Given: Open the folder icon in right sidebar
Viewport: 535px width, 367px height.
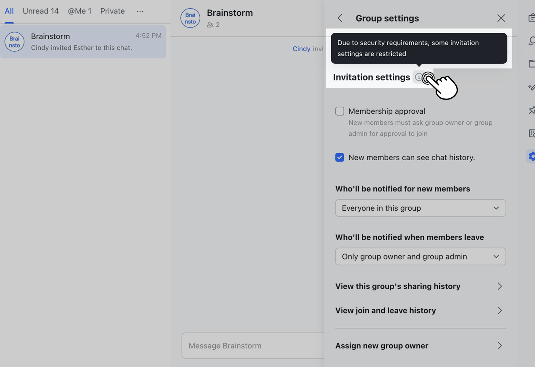Looking at the screenshot, I should 532,64.
